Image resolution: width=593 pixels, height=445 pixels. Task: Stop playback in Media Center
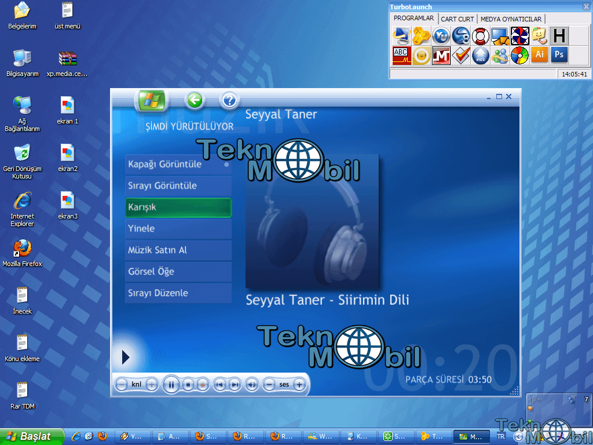pyautogui.click(x=188, y=385)
